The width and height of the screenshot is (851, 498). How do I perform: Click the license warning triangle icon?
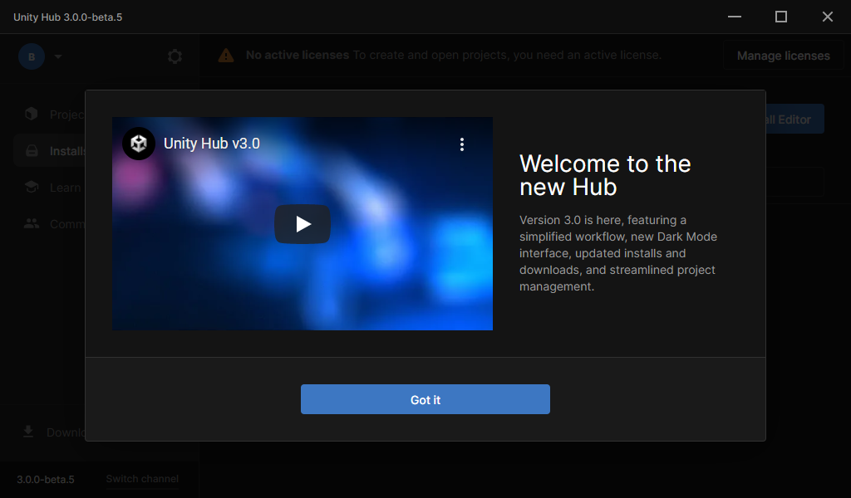point(226,56)
